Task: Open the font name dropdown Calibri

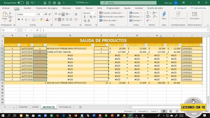Action: pos(36,14)
